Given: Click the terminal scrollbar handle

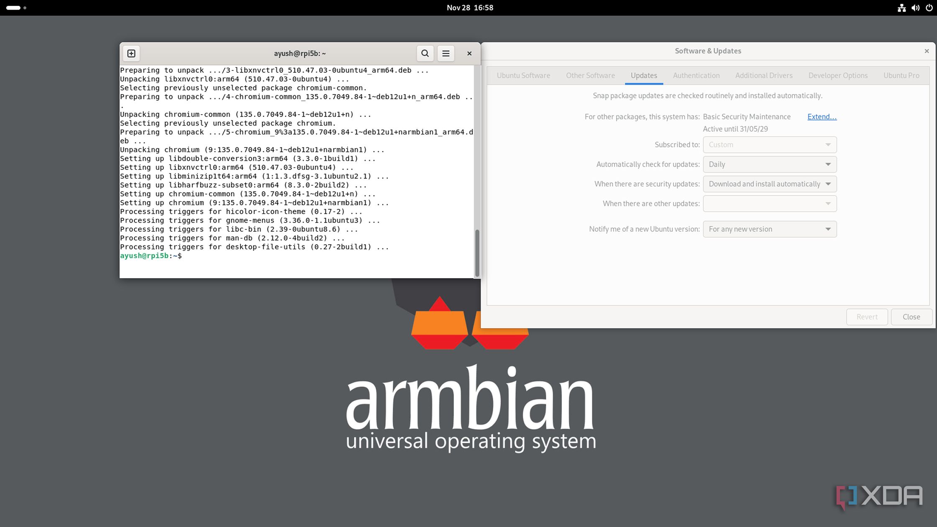Looking at the screenshot, I should 477,252.
